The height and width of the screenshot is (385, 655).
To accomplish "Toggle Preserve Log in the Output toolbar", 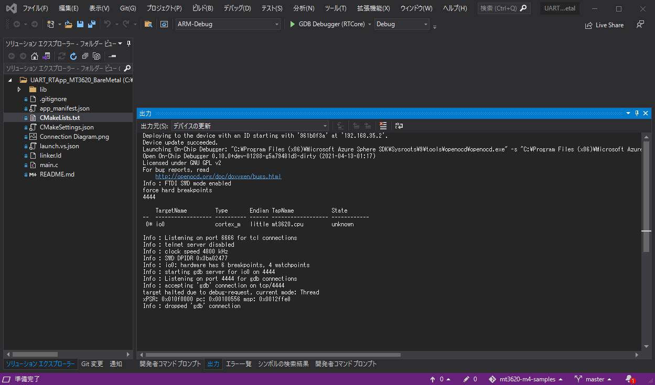I will point(340,126).
